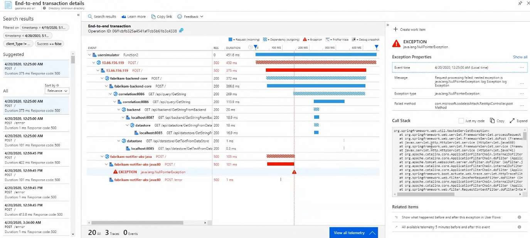
Task: Collapse the fabrikam-notifier-aks-java dependency row
Action: click(x=102, y=157)
